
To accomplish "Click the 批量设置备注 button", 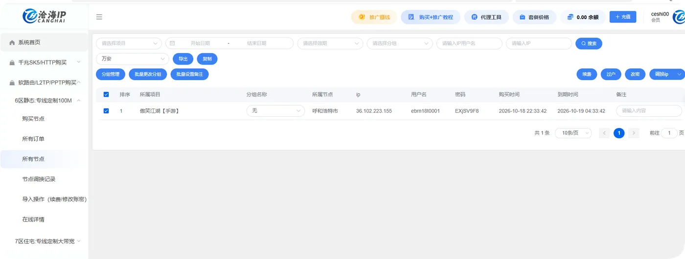I will 190,74.
